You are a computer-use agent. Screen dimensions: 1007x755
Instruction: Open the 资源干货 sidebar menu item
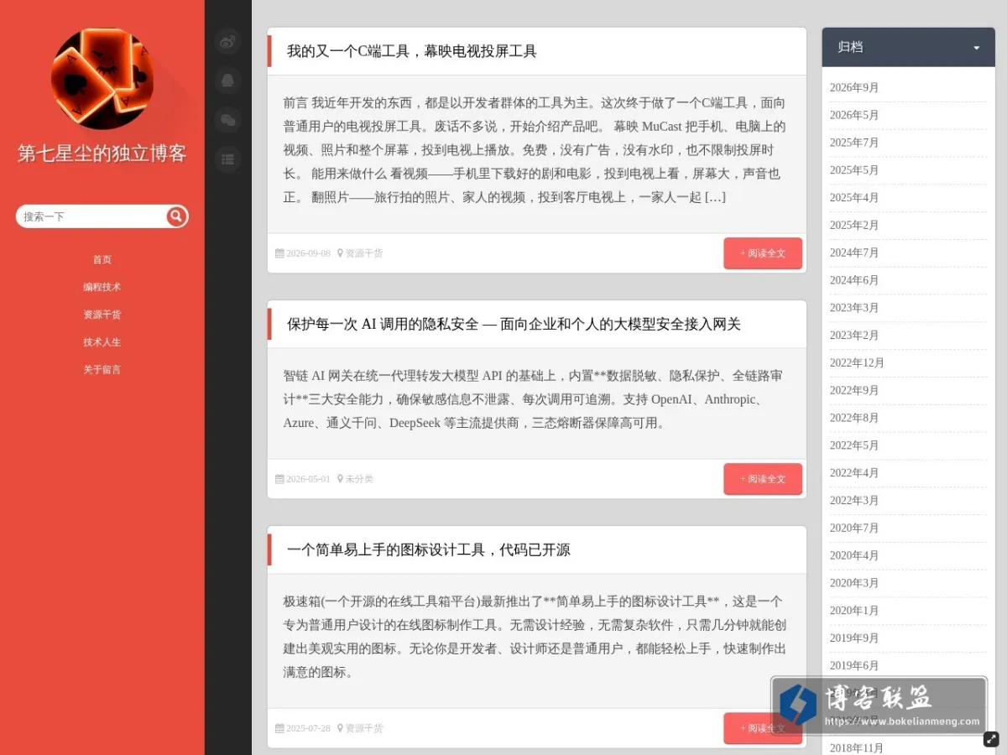(102, 315)
